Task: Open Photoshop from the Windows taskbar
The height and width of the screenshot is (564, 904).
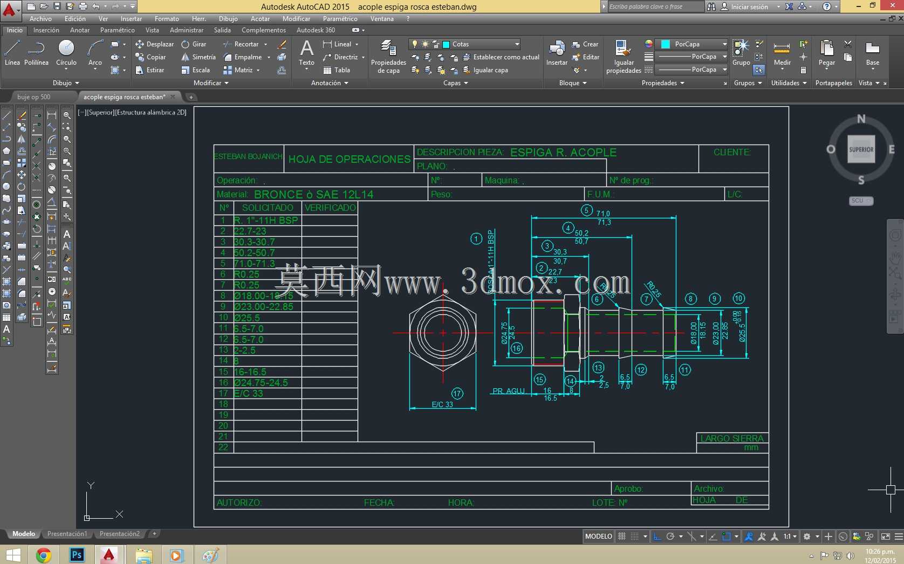Action: (77, 554)
